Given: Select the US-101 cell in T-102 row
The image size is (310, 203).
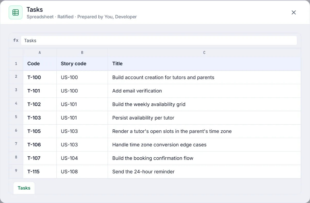Looking at the screenshot, I should [x=82, y=104].
